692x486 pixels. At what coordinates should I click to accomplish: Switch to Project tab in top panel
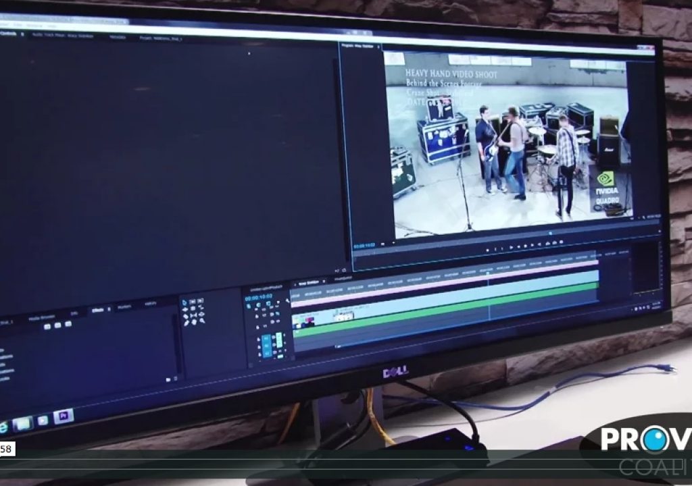[161, 38]
